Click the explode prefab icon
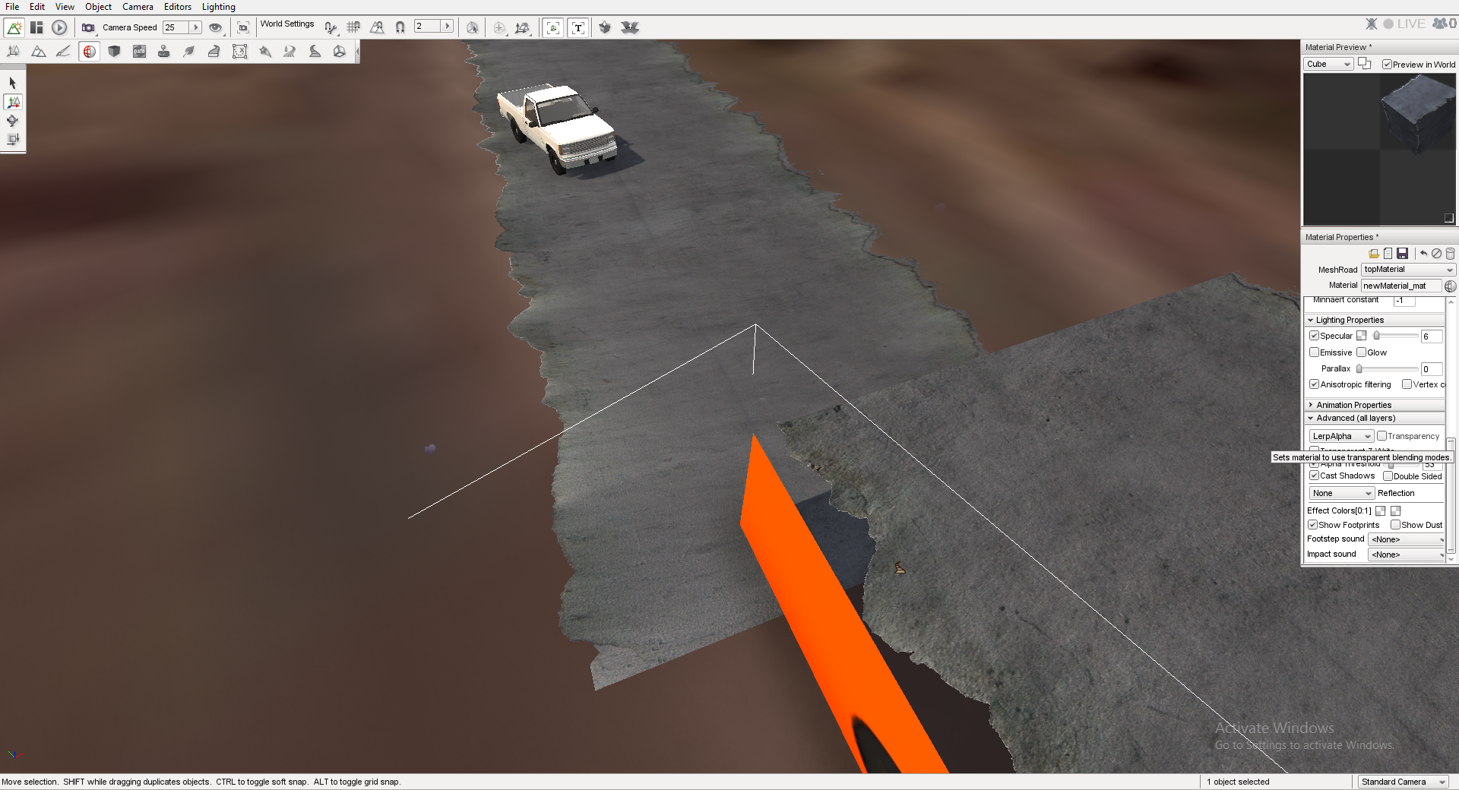The image size is (1459, 790). tap(629, 27)
